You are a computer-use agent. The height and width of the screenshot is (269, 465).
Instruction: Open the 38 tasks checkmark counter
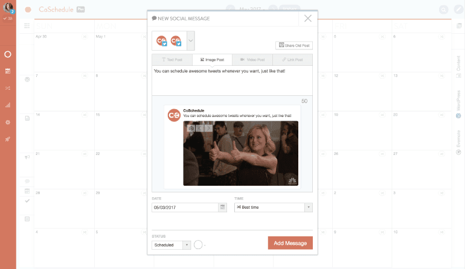[x=8, y=18]
